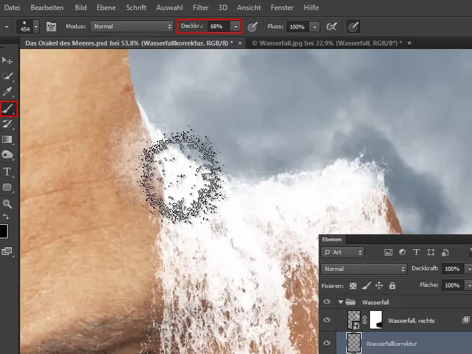Viewport: 472px width, 354px height.
Task: Open the Bild menu
Action: 81,8
